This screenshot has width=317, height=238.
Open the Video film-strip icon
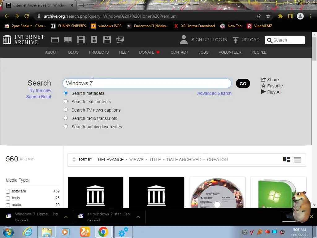[x=81, y=40]
